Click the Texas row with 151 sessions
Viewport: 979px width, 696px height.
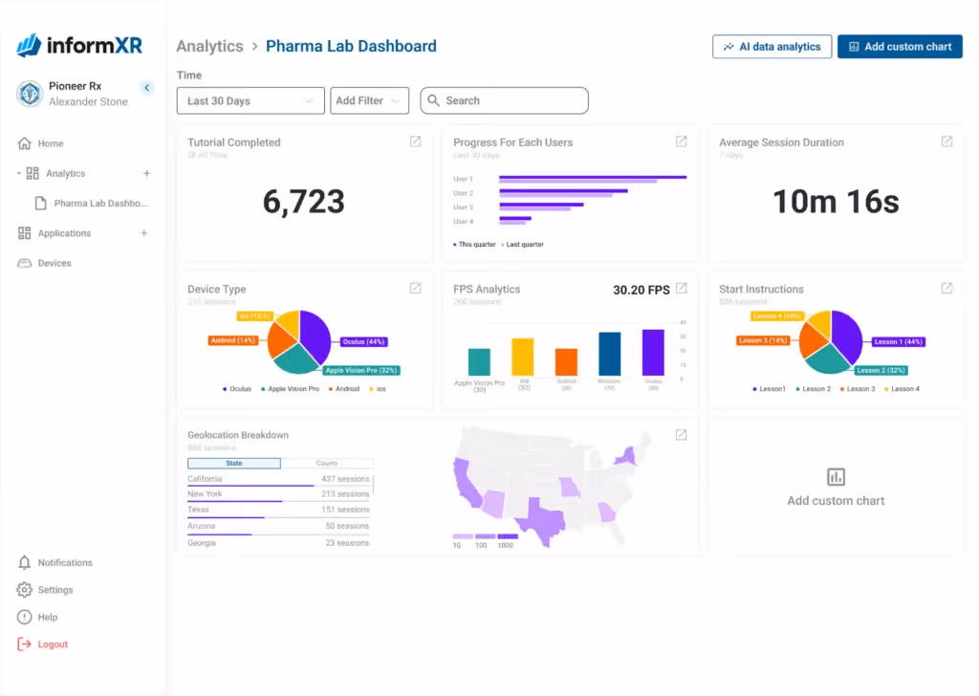click(x=278, y=510)
